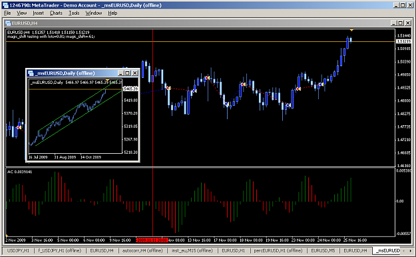Click the 31 Aug 2009 label in mini chart
Screen dimensions: 416x257
click(x=65, y=157)
